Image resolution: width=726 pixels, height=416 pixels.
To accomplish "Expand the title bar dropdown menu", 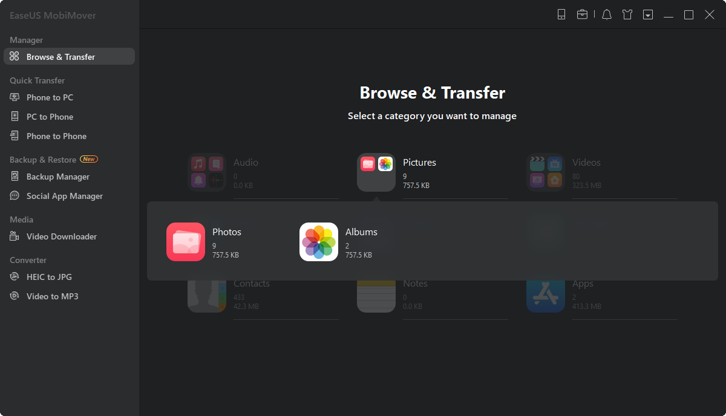I will 648,15.
